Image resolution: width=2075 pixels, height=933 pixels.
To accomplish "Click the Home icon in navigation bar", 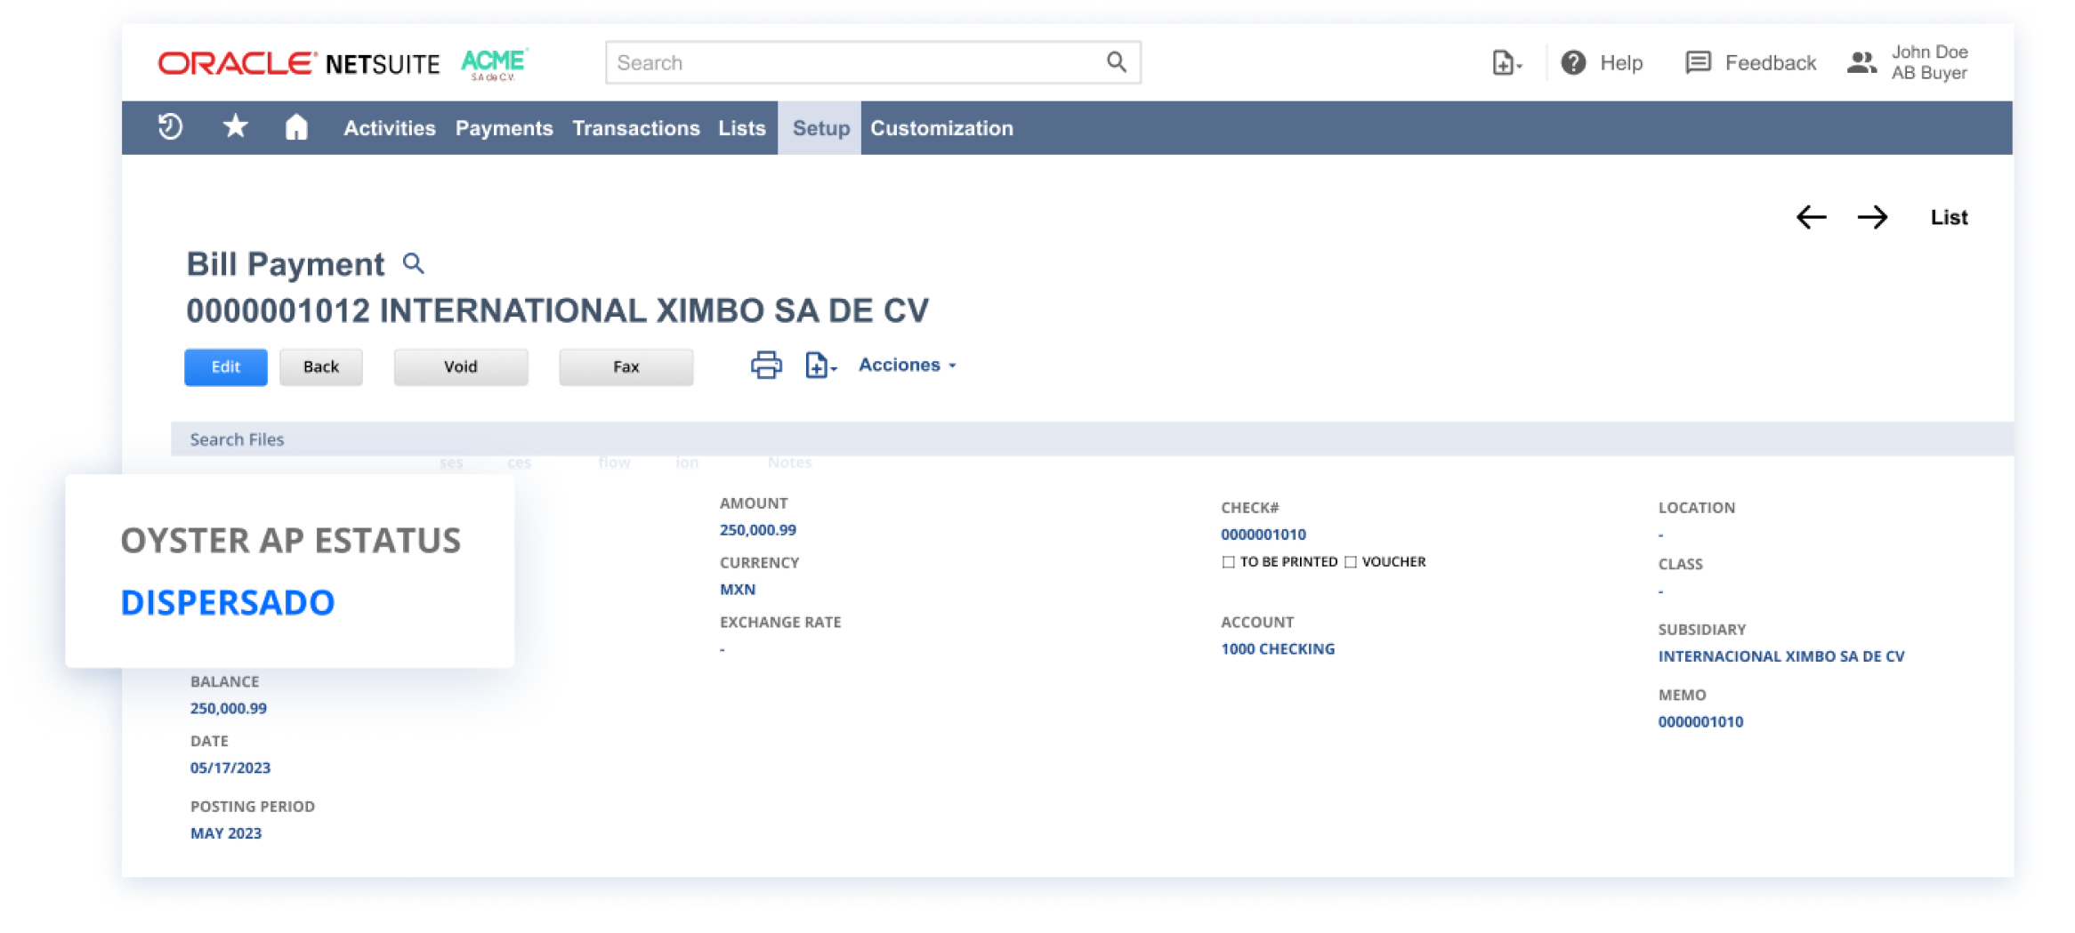I will point(298,127).
